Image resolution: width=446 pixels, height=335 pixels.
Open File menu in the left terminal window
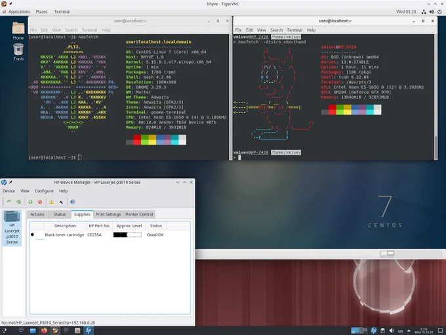(33, 30)
